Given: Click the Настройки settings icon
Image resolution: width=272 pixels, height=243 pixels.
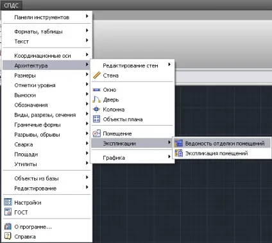Looking at the screenshot, I should (8, 202).
